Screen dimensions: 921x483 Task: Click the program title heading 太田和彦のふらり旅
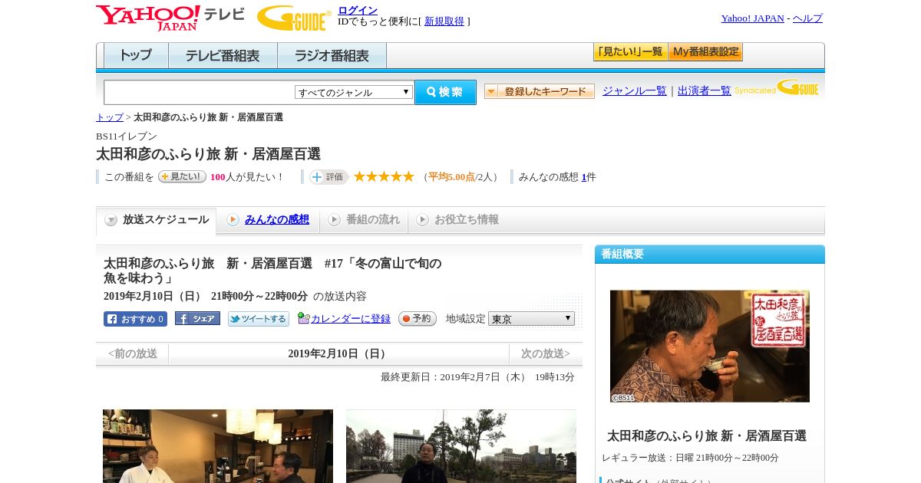pyautogui.click(x=208, y=154)
